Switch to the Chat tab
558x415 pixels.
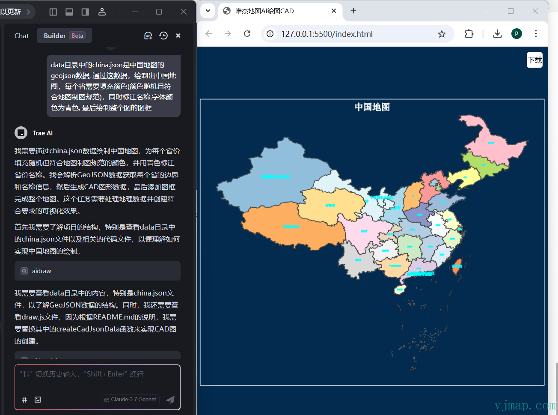pyautogui.click(x=21, y=36)
